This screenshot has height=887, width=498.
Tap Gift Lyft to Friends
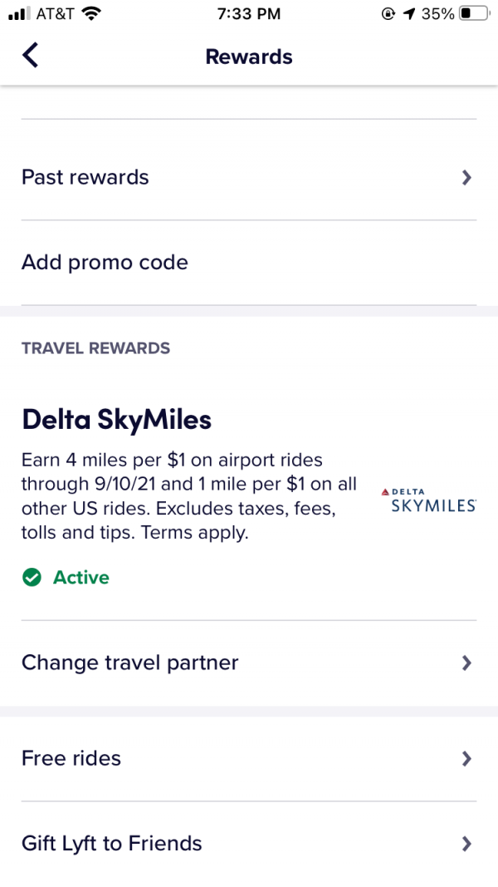click(112, 844)
